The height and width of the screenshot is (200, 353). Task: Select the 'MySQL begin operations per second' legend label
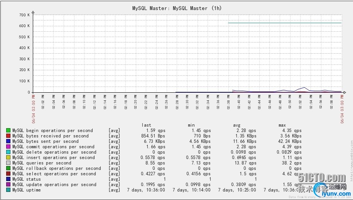coord(52,131)
